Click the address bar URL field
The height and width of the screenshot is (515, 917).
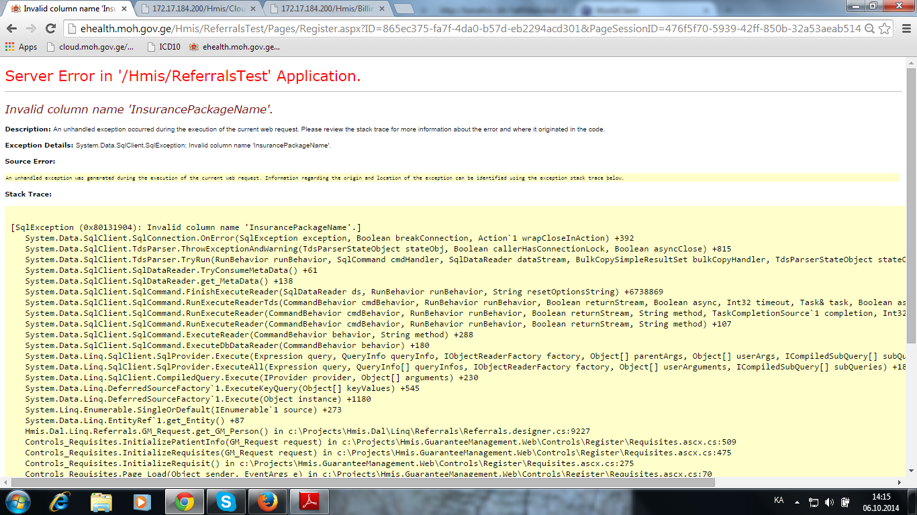point(463,29)
